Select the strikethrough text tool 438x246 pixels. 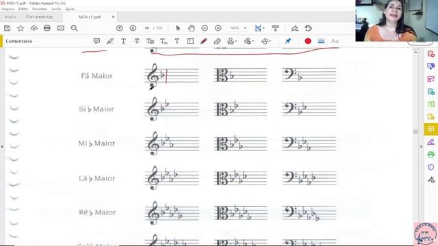click(137, 41)
